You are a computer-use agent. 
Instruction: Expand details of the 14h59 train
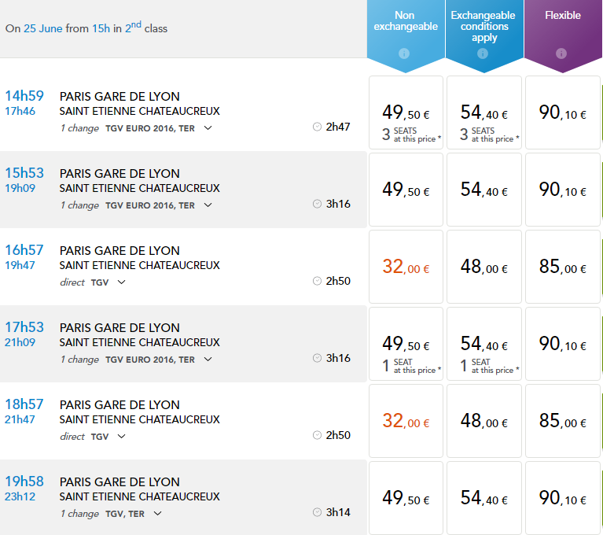tap(208, 128)
